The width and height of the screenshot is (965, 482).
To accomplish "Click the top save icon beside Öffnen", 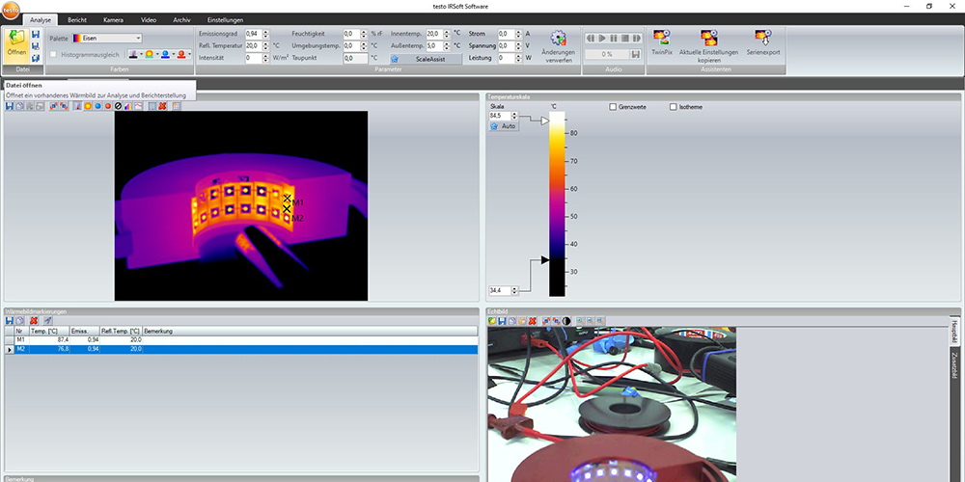I will click(x=35, y=35).
